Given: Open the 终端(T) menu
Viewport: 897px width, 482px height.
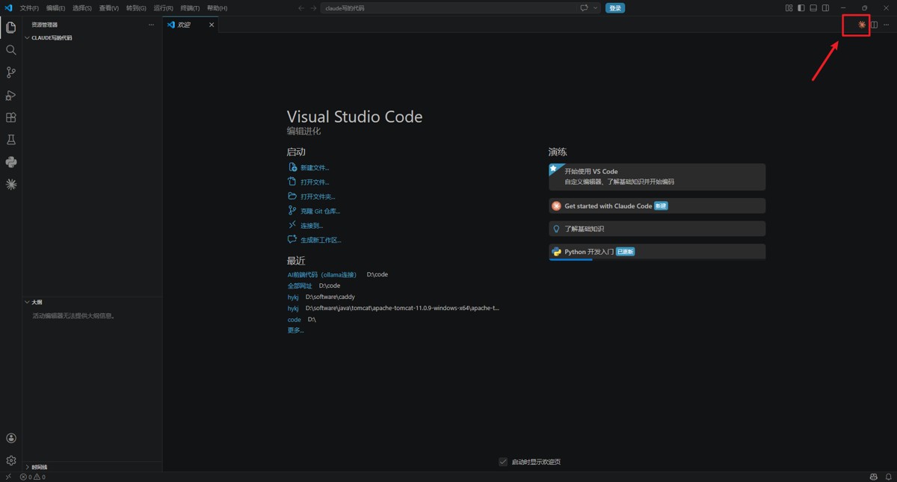Looking at the screenshot, I should [x=190, y=8].
